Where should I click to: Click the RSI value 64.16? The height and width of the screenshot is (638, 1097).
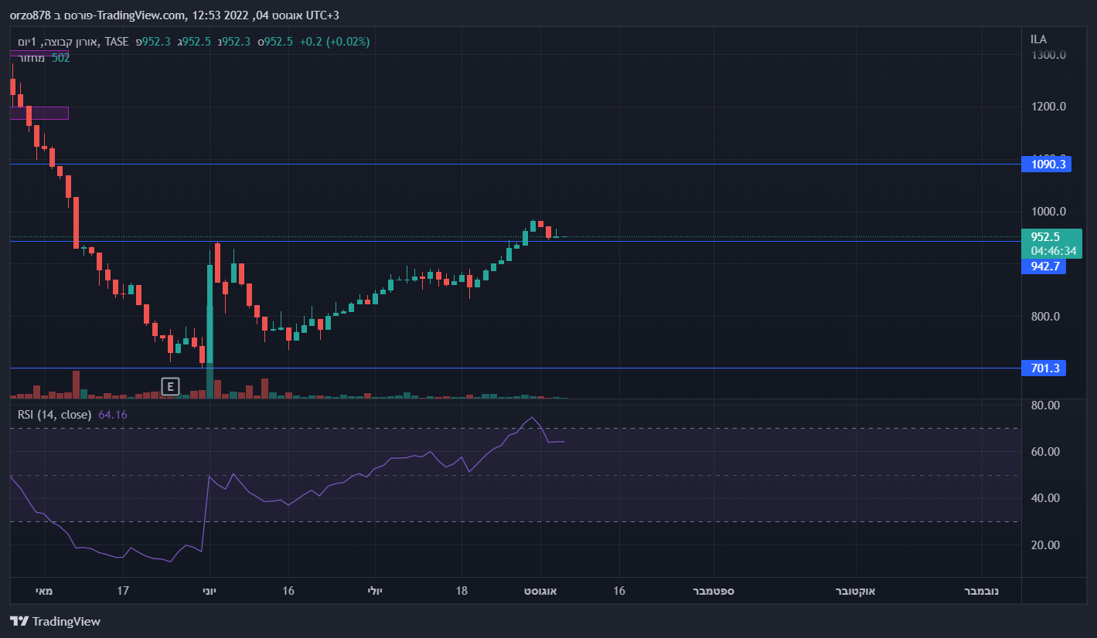(113, 415)
